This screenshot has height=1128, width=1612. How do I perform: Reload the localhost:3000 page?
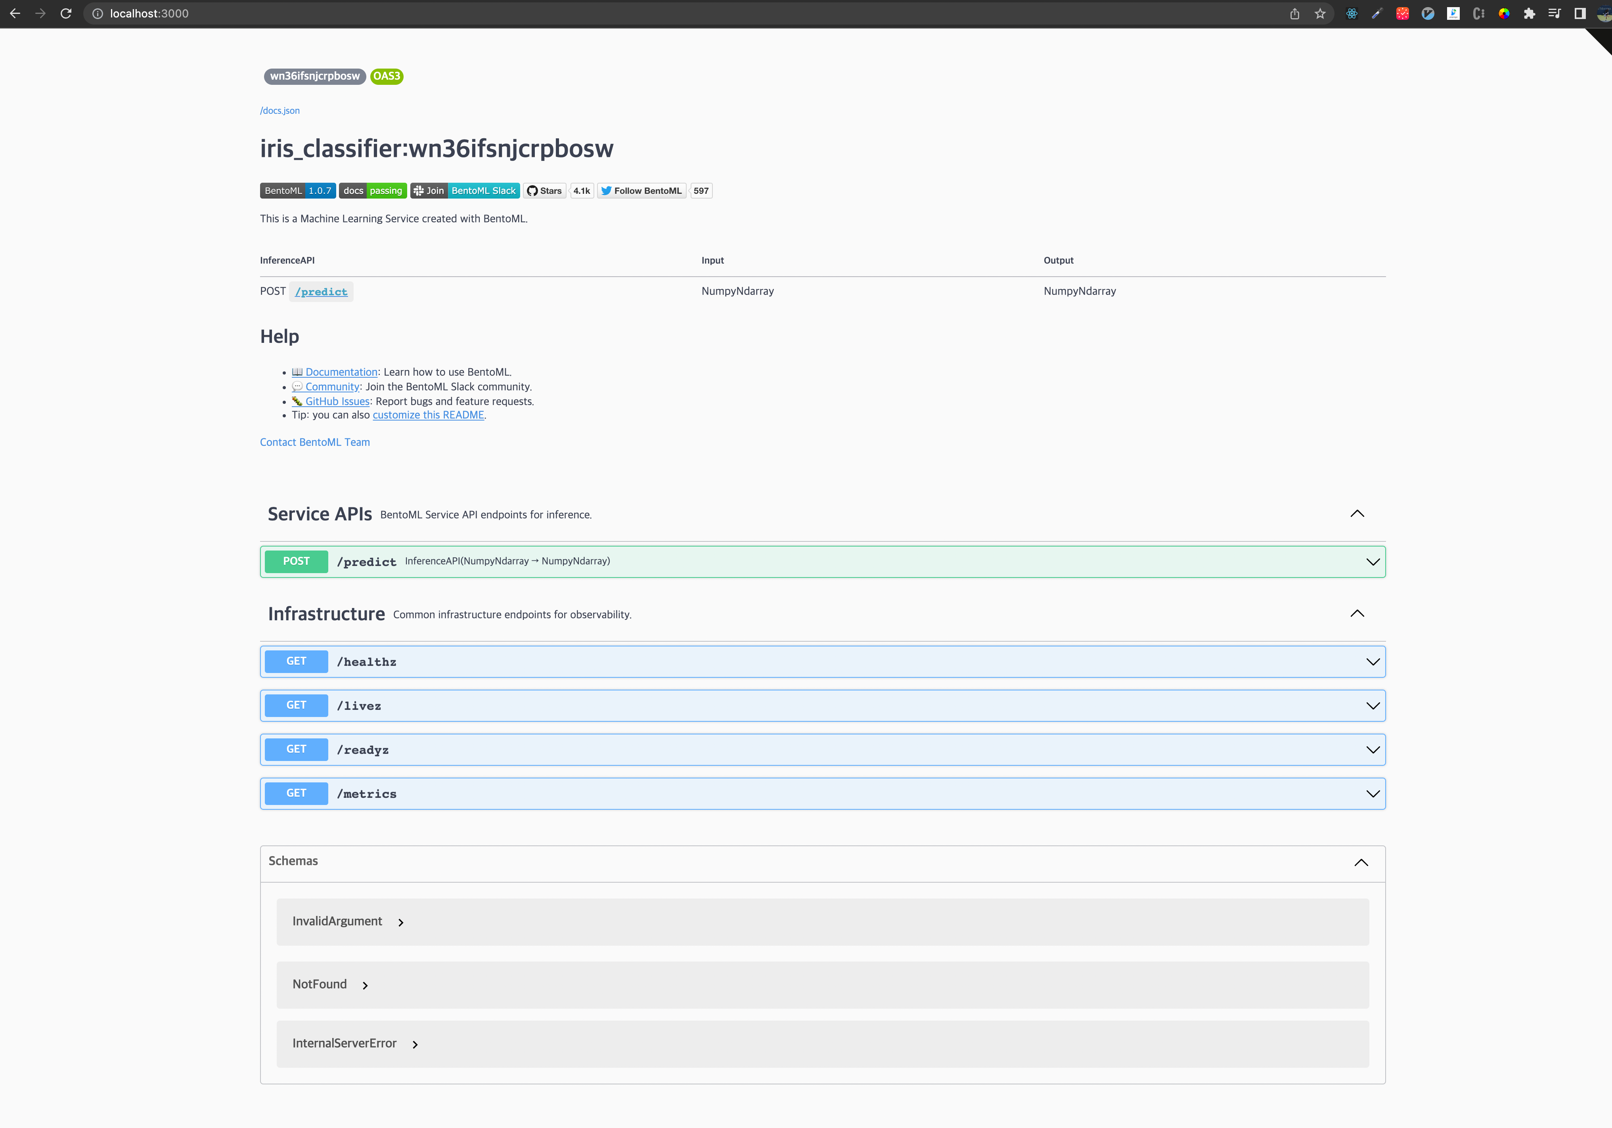66,13
